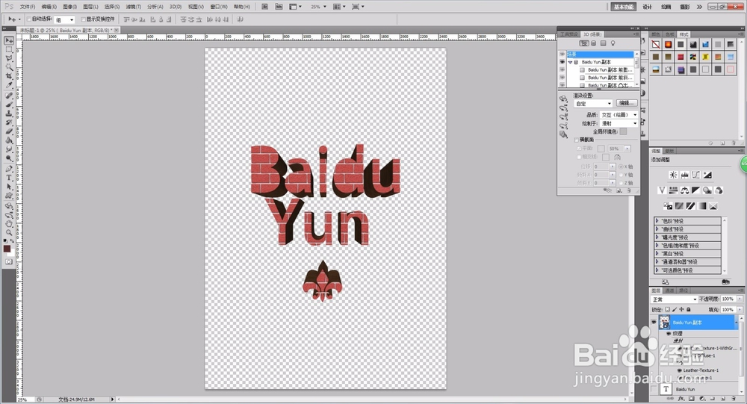This screenshot has width=747, height=404.
Task: Open the 文件(F) menu
Action: 27,7
